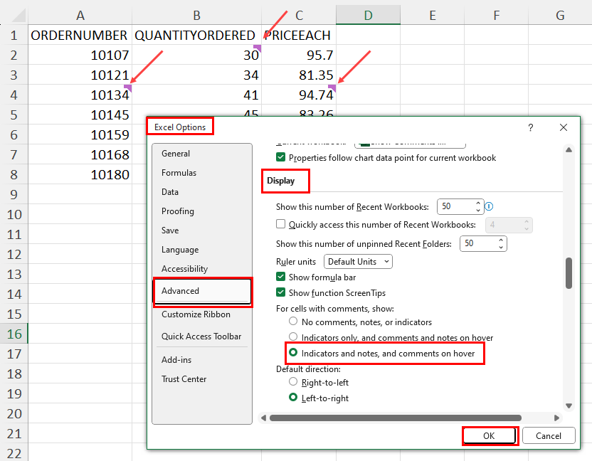Select row 12 header
This screenshot has width=592, height=461.
click(14, 255)
